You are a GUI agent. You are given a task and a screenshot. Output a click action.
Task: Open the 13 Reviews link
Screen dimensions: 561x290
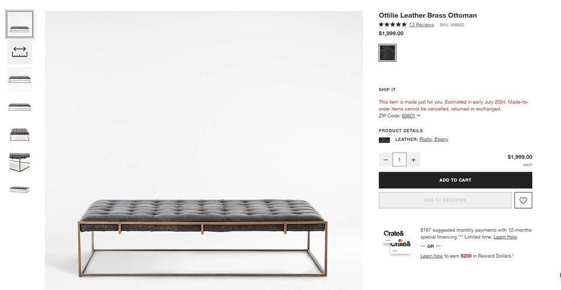(x=421, y=25)
